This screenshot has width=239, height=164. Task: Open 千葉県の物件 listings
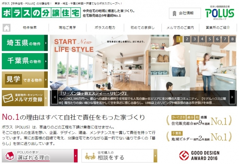pyautogui.click(x=25, y=61)
